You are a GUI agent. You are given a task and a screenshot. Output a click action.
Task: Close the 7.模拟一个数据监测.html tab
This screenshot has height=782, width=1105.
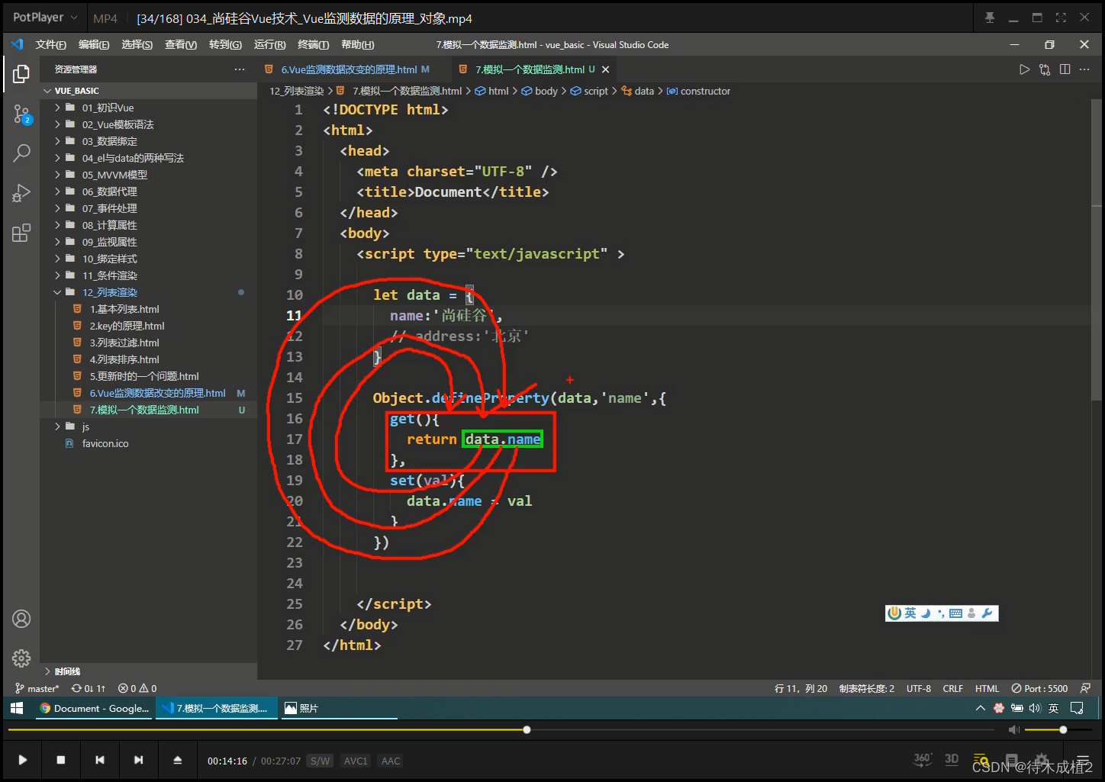pos(605,69)
